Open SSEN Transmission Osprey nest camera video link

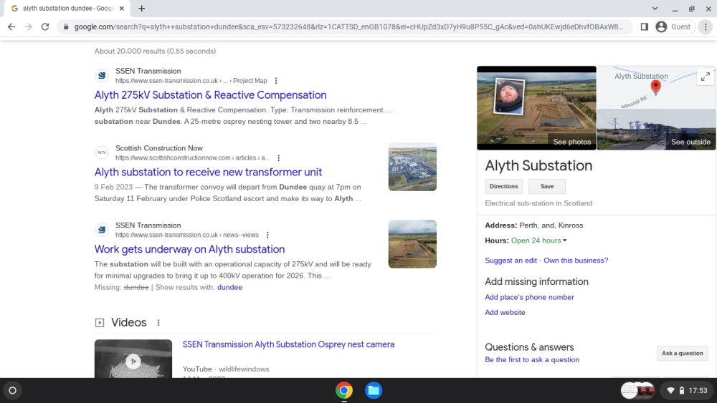pos(288,344)
